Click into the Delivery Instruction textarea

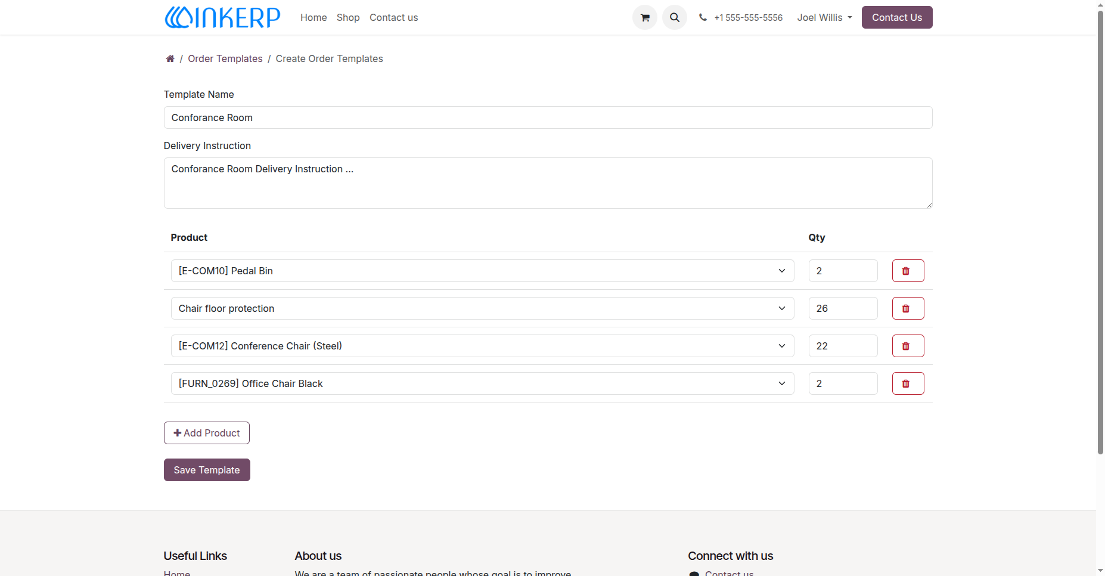tap(548, 183)
